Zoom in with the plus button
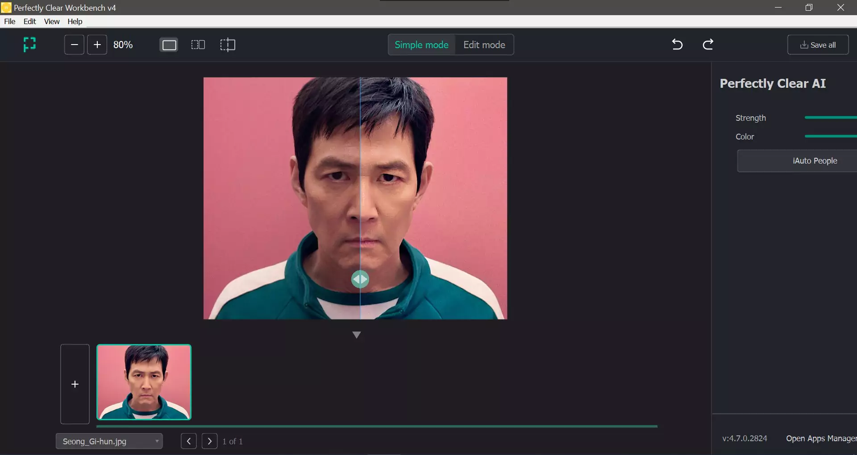The width and height of the screenshot is (857, 455). [x=97, y=45]
